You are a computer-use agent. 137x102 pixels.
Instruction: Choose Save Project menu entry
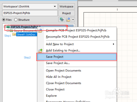[77, 57]
